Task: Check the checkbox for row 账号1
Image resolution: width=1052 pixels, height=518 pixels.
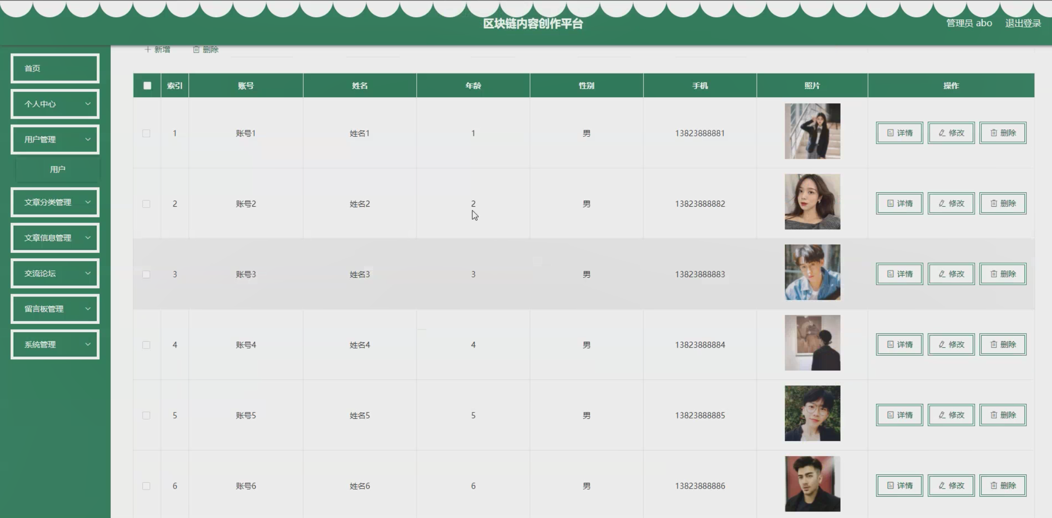Action: pos(146,133)
